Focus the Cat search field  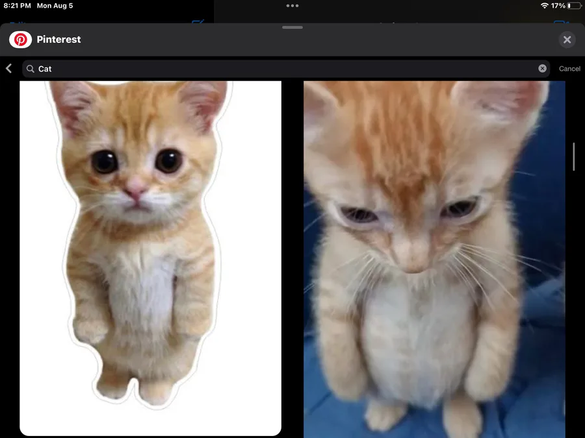coord(286,69)
